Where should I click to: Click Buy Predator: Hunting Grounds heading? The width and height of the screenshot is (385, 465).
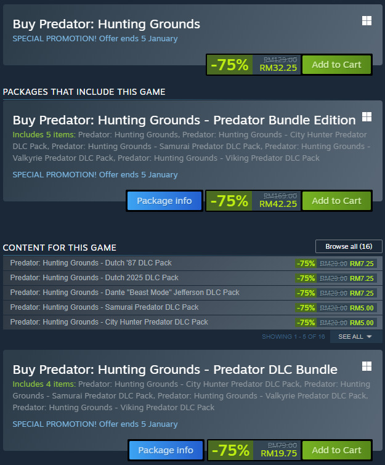click(106, 25)
